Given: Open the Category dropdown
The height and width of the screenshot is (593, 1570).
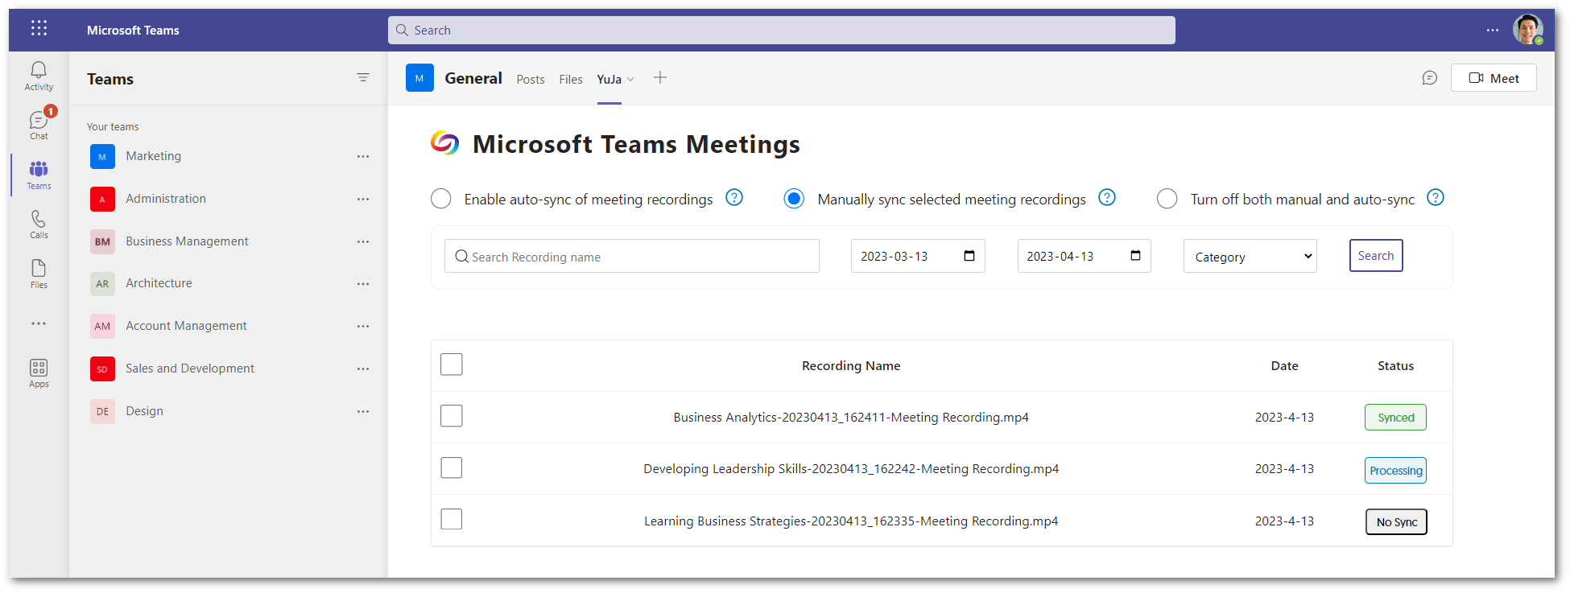Looking at the screenshot, I should point(1250,257).
